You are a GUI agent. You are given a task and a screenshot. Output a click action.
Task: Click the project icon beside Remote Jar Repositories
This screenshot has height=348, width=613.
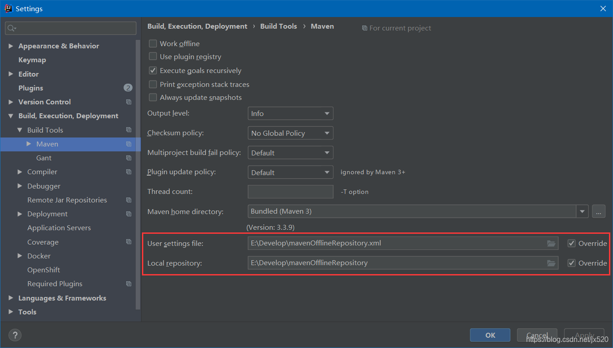(129, 200)
